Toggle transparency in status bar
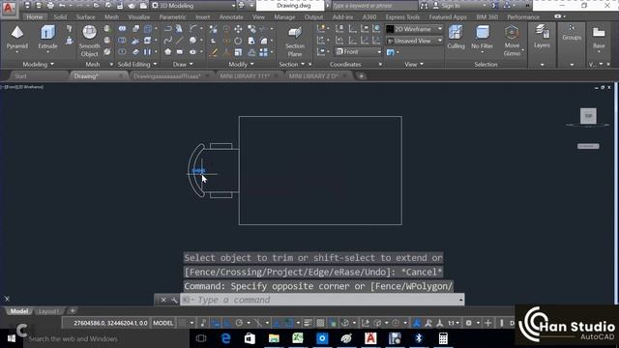This screenshot has height=348, width=619. (320, 323)
